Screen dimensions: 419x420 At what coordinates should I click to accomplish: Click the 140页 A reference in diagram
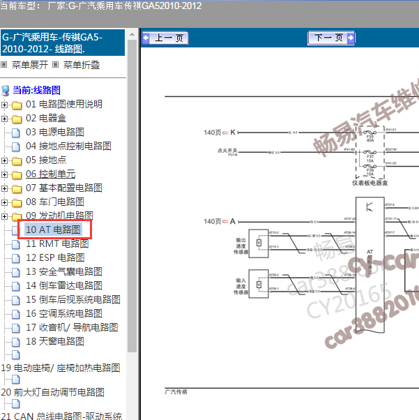[x=220, y=222]
